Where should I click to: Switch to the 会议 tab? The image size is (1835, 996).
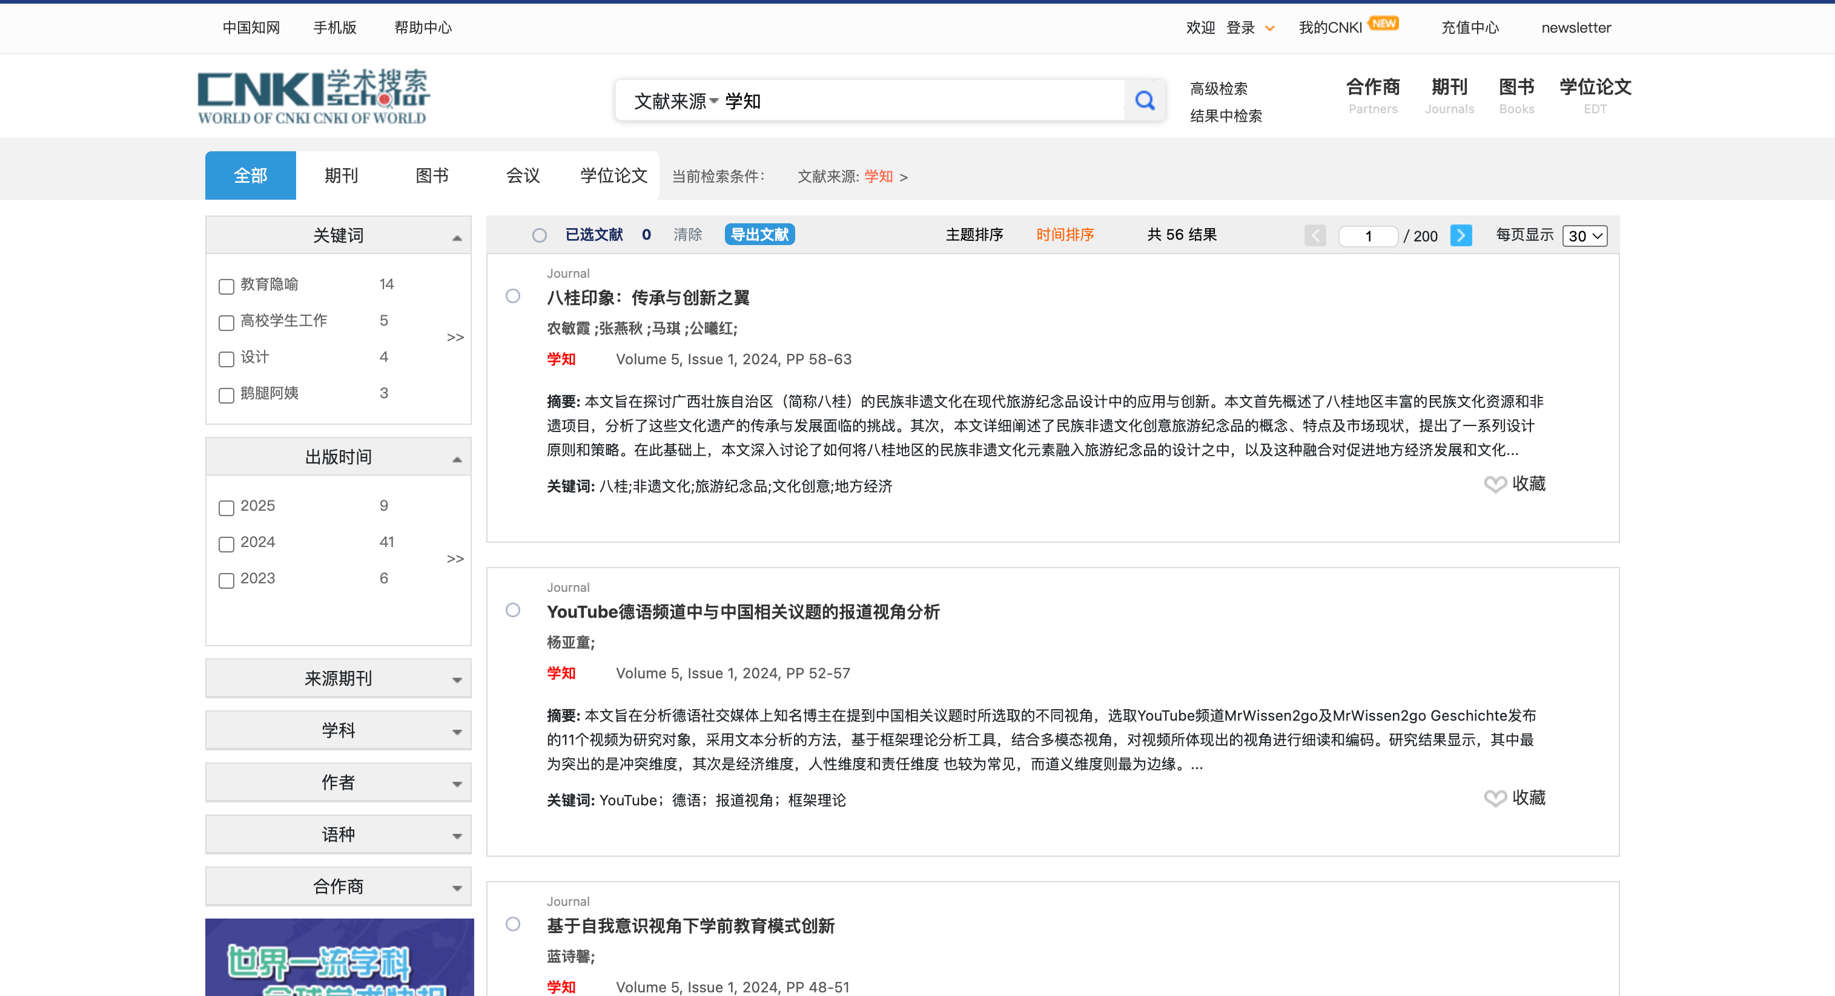click(x=522, y=175)
